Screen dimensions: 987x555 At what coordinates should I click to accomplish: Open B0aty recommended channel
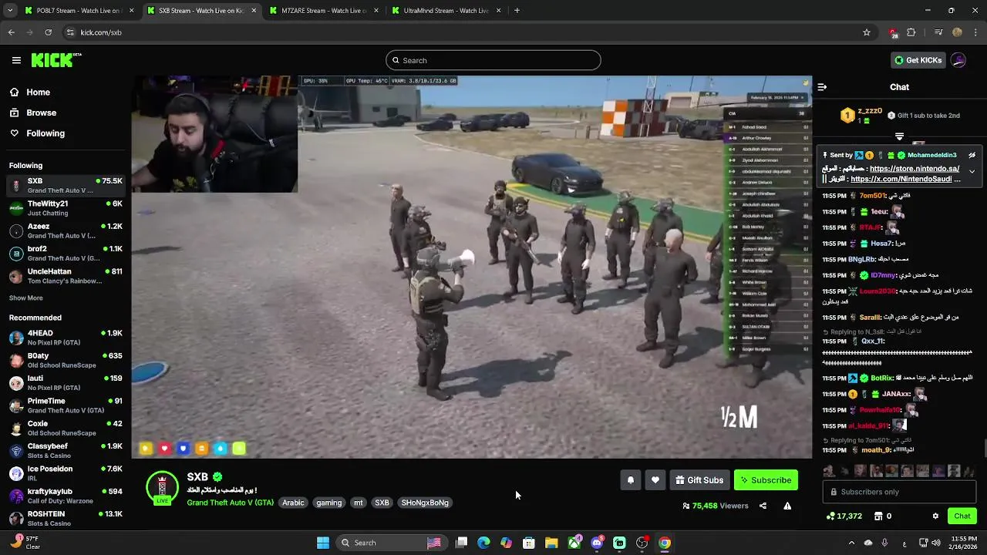tap(66, 360)
